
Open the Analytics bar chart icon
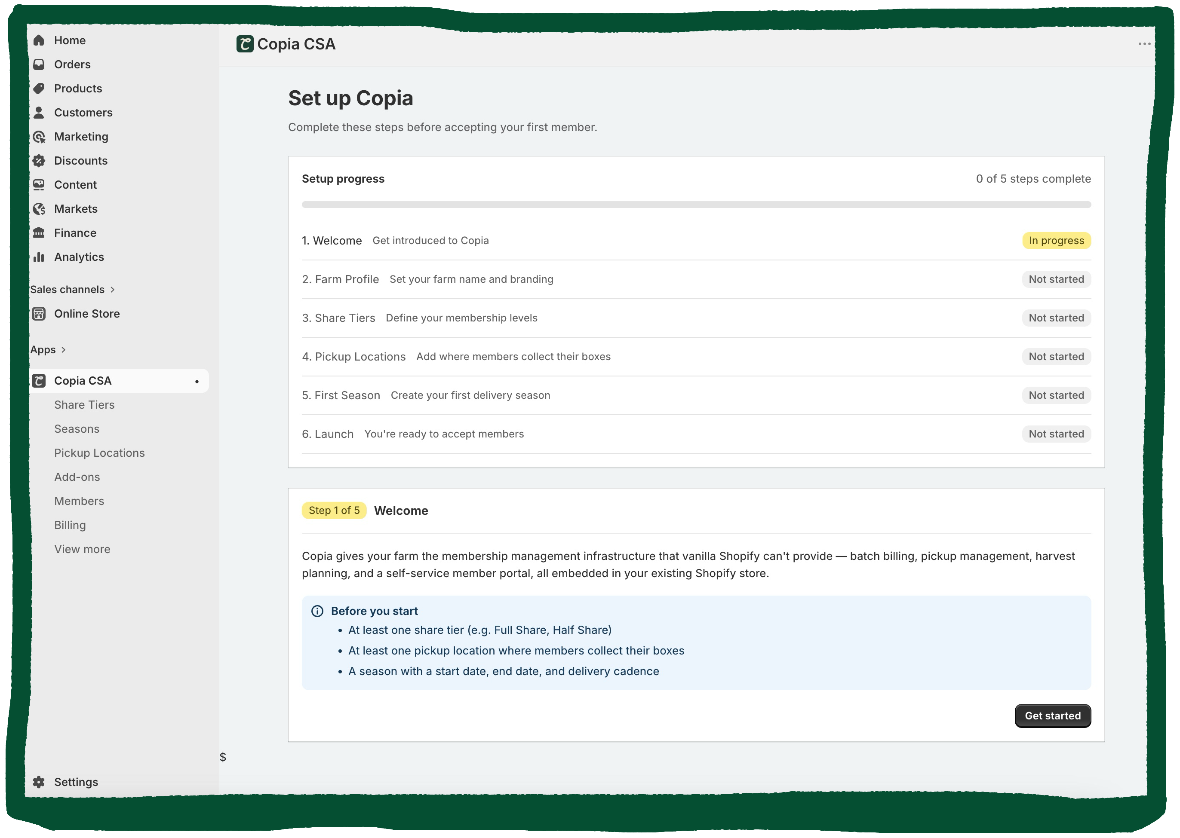click(39, 257)
